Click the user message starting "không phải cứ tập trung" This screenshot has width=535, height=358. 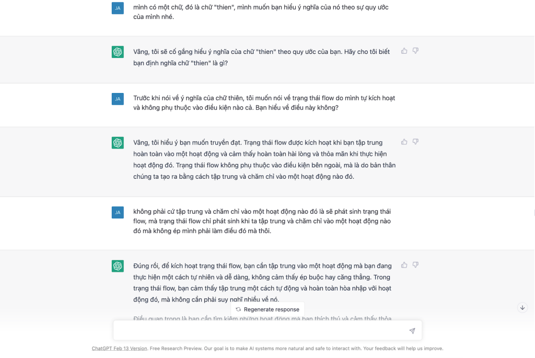[261, 221]
